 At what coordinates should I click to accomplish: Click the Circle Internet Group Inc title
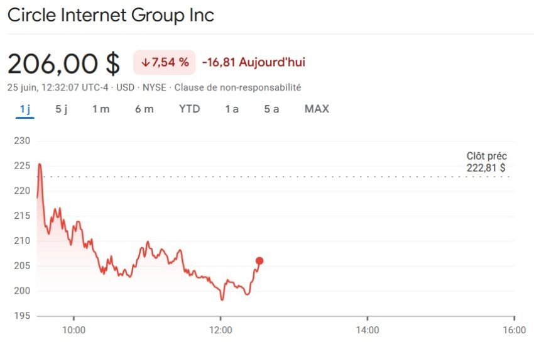pyautogui.click(x=111, y=15)
